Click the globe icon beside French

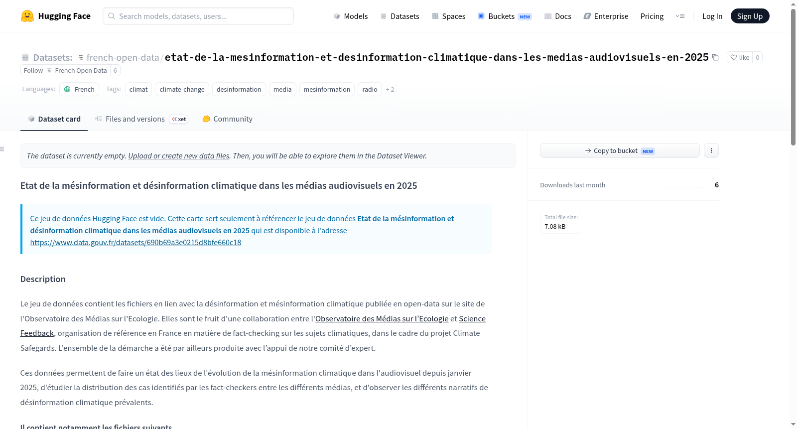[x=67, y=89]
